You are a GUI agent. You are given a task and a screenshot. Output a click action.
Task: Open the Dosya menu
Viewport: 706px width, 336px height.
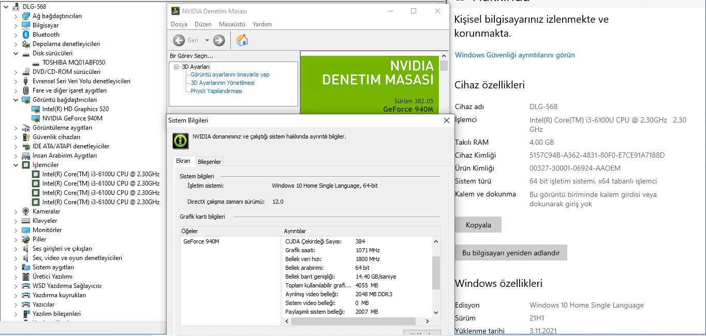(x=179, y=24)
